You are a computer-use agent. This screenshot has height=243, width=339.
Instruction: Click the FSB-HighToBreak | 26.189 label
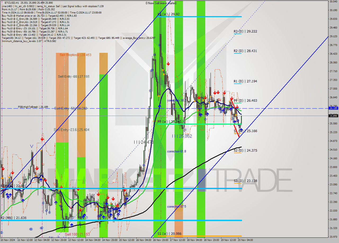tap(33, 107)
